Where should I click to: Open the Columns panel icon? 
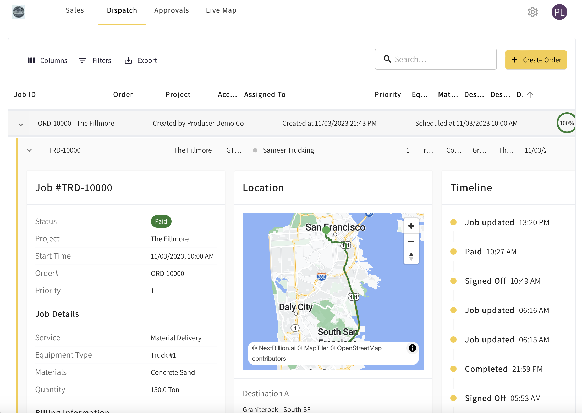point(31,60)
